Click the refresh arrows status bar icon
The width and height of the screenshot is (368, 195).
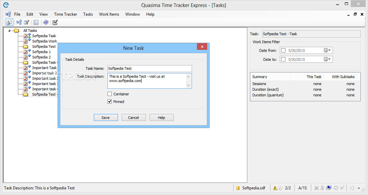coord(336,188)
